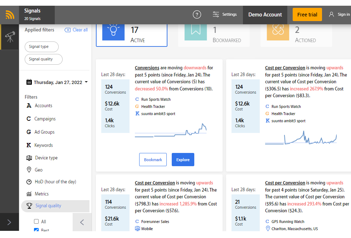Click the Clear all filters link

[80, 30]
